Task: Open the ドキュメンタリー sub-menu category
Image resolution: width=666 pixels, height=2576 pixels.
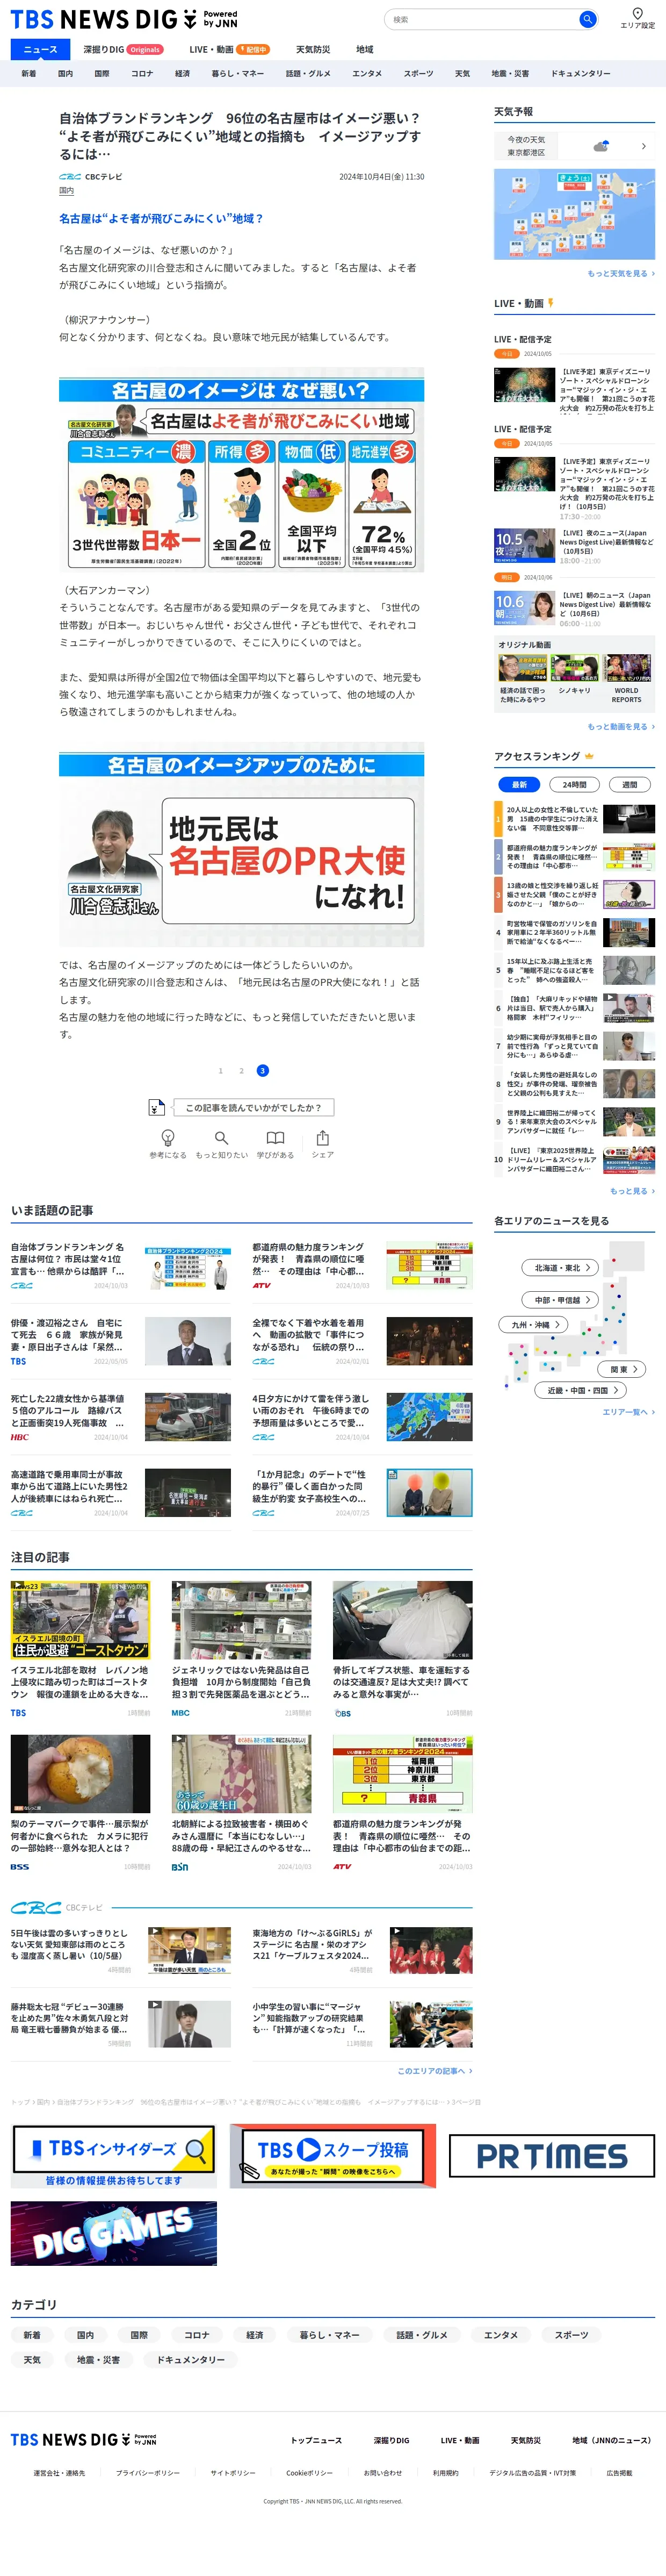Action: 580,73
